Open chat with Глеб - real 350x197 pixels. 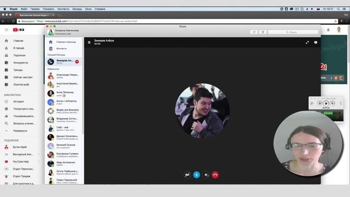(x=63, y=129)
